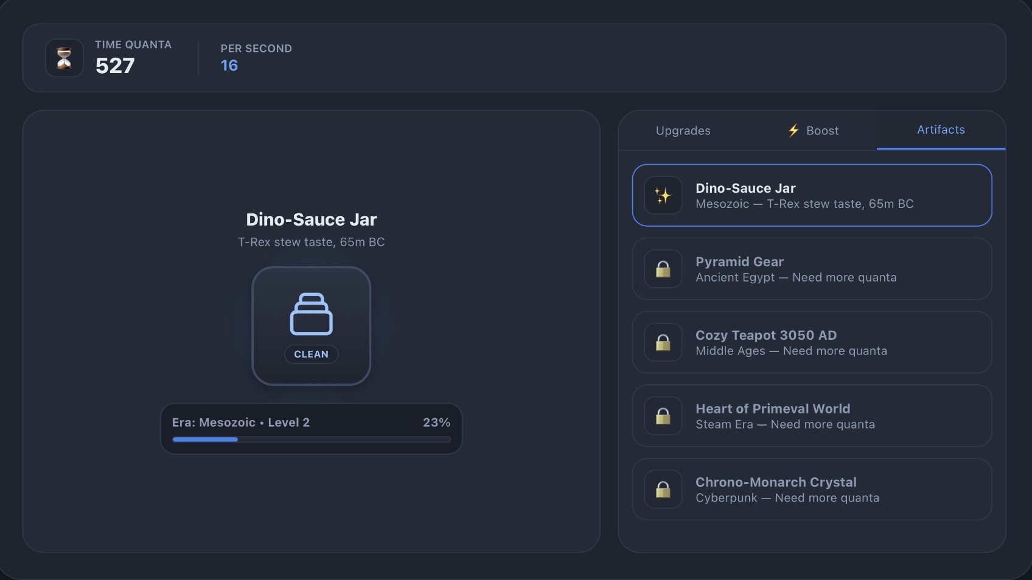Click the Mesozoic era progress bar

click(x=312, y=440)
